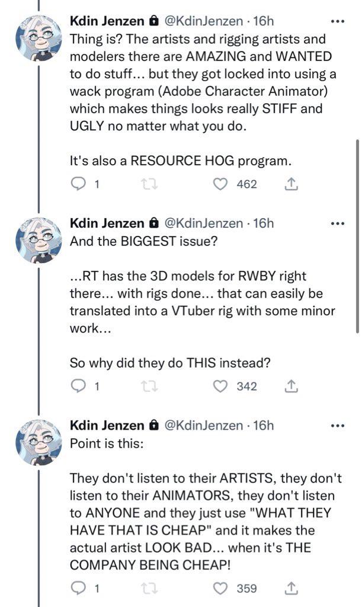Like the tweet with 359 likes

click(x=220, y=589)
